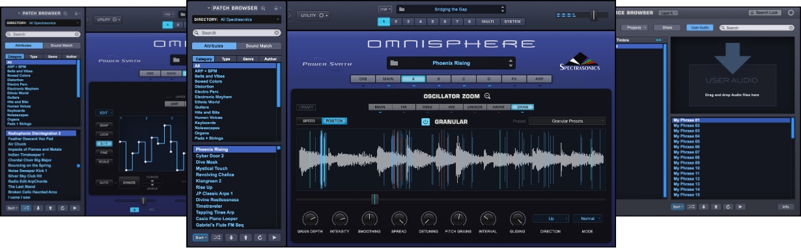The height and width of the screenshot is (248, 801).
Task: Click the center patch browser search field
Action: [236, 32]
